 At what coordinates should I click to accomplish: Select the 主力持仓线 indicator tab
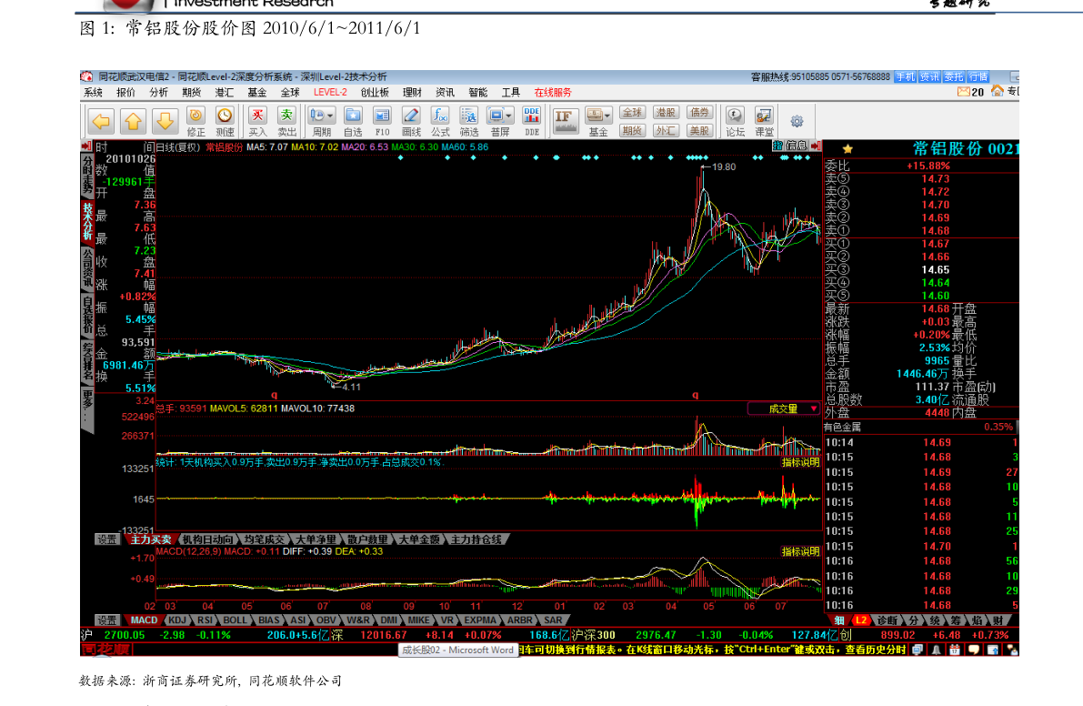[476, 540]
